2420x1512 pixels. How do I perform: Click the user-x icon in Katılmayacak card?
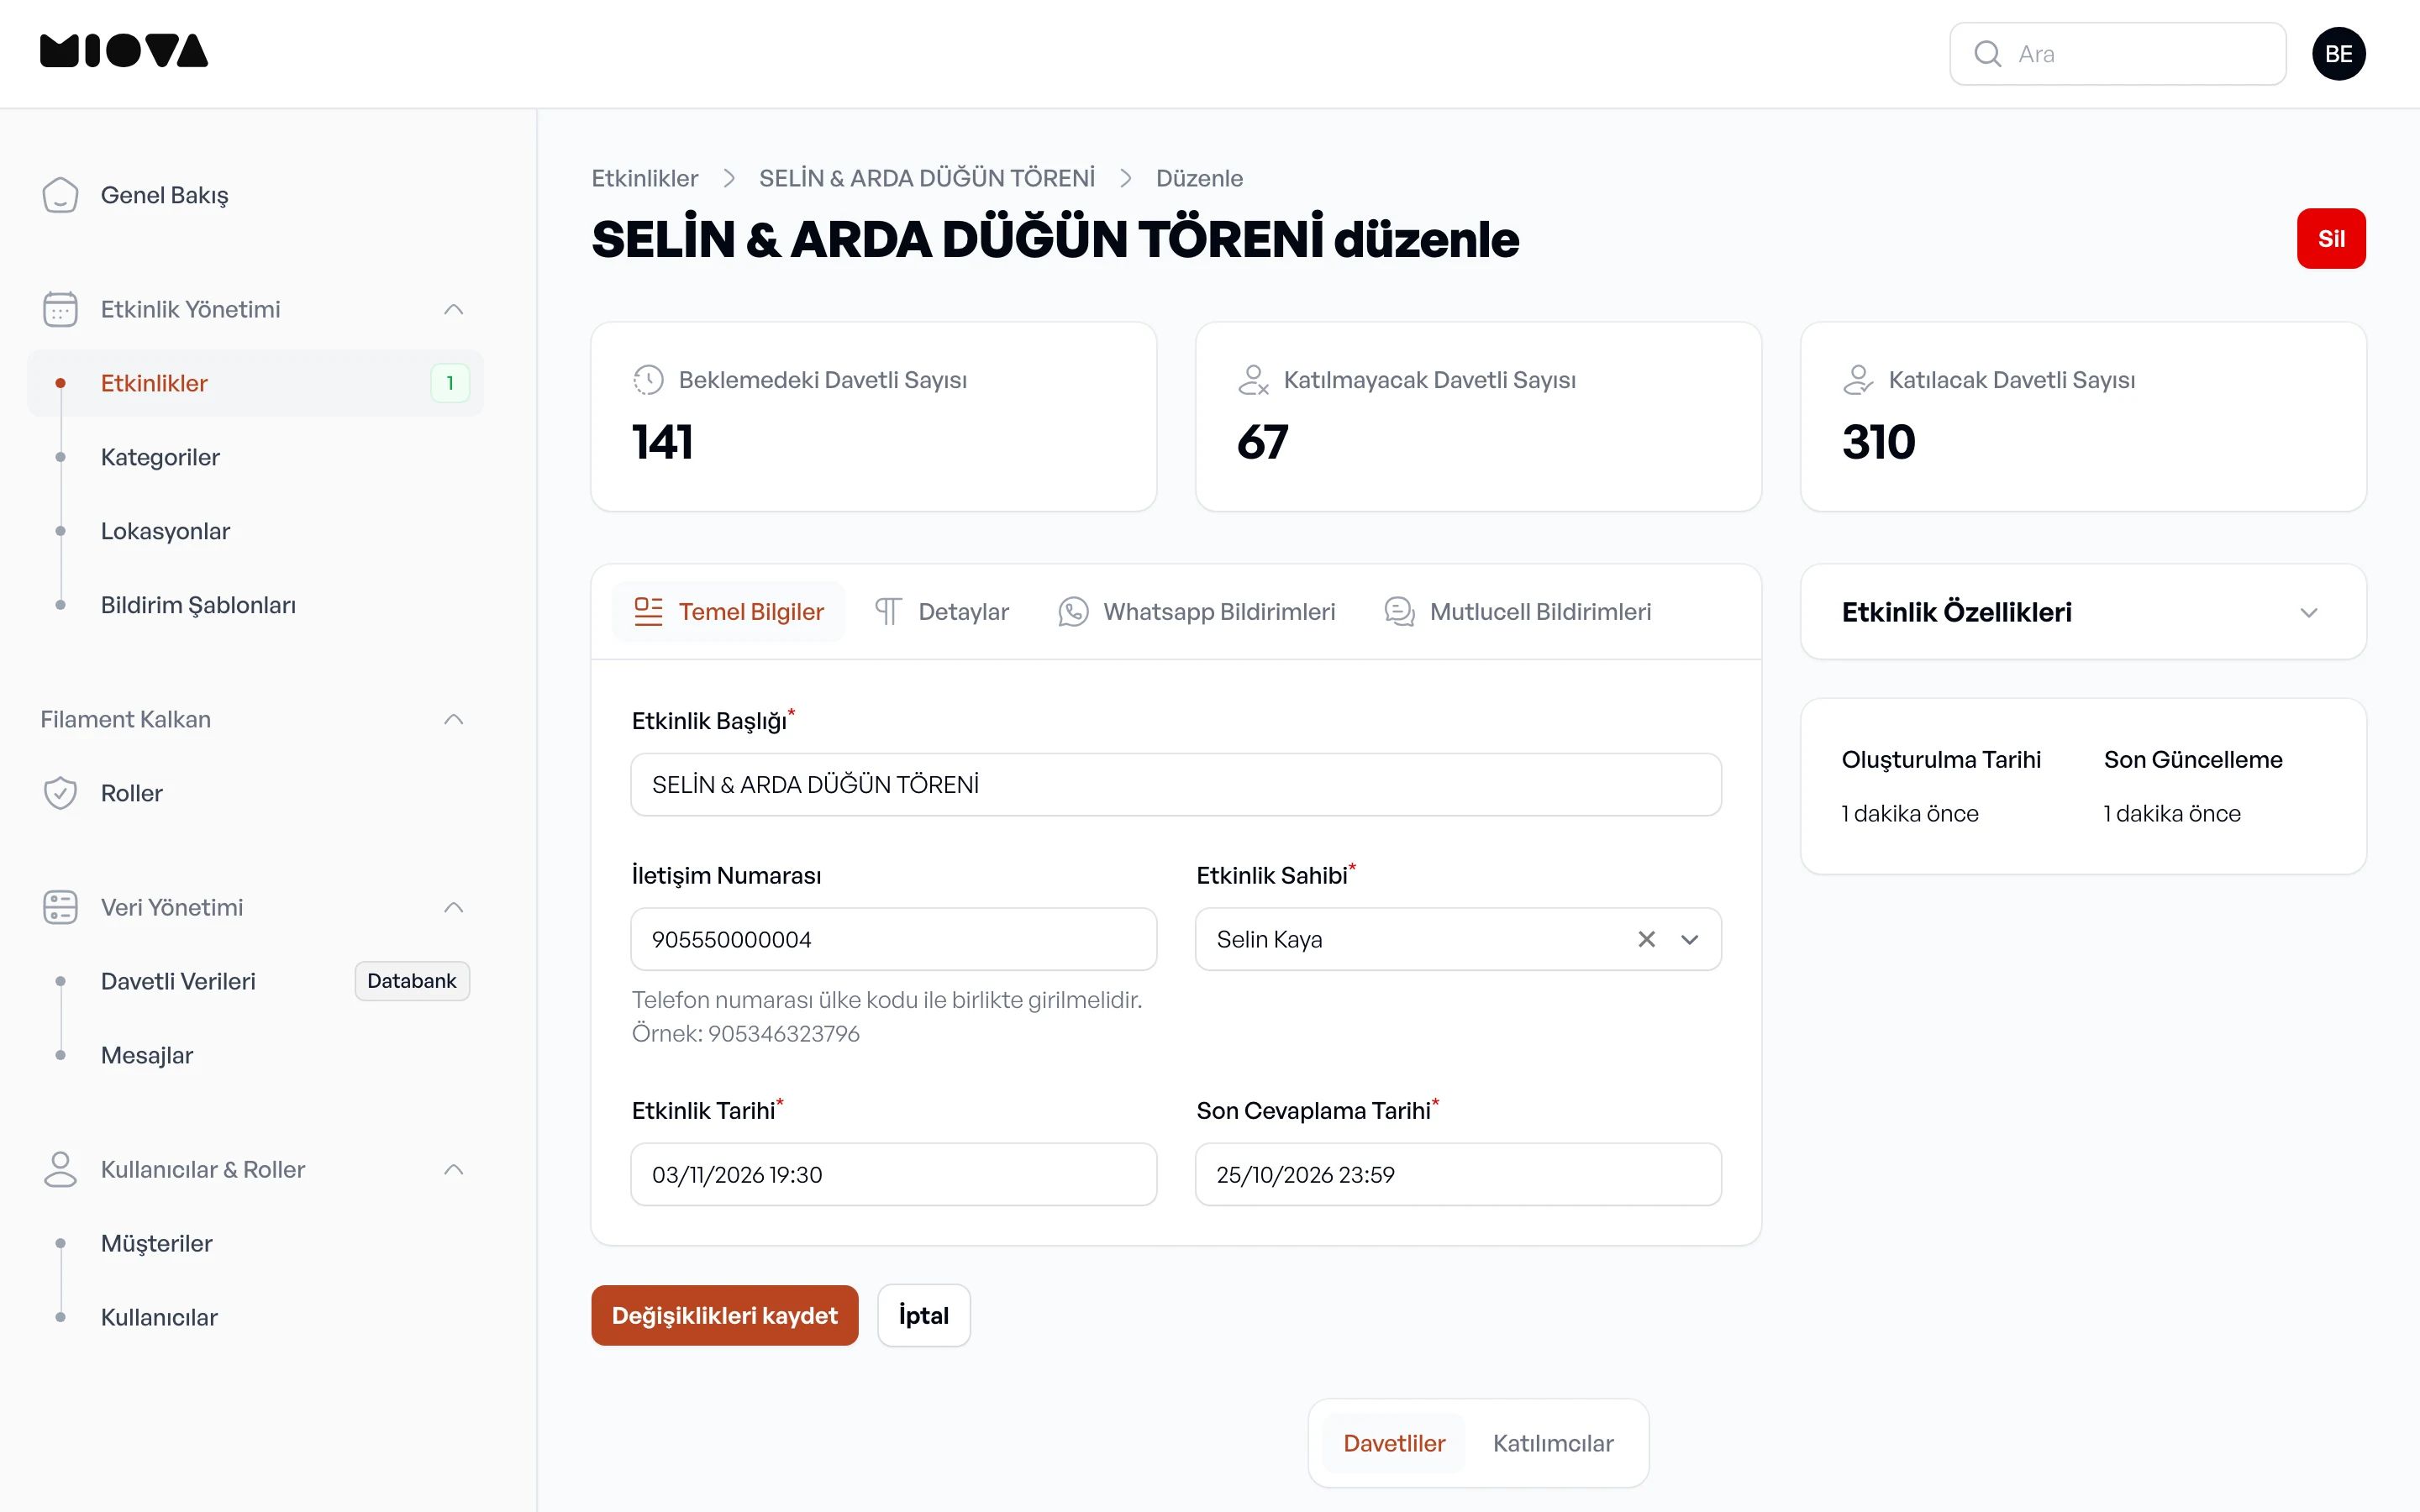click(1253, 380)
